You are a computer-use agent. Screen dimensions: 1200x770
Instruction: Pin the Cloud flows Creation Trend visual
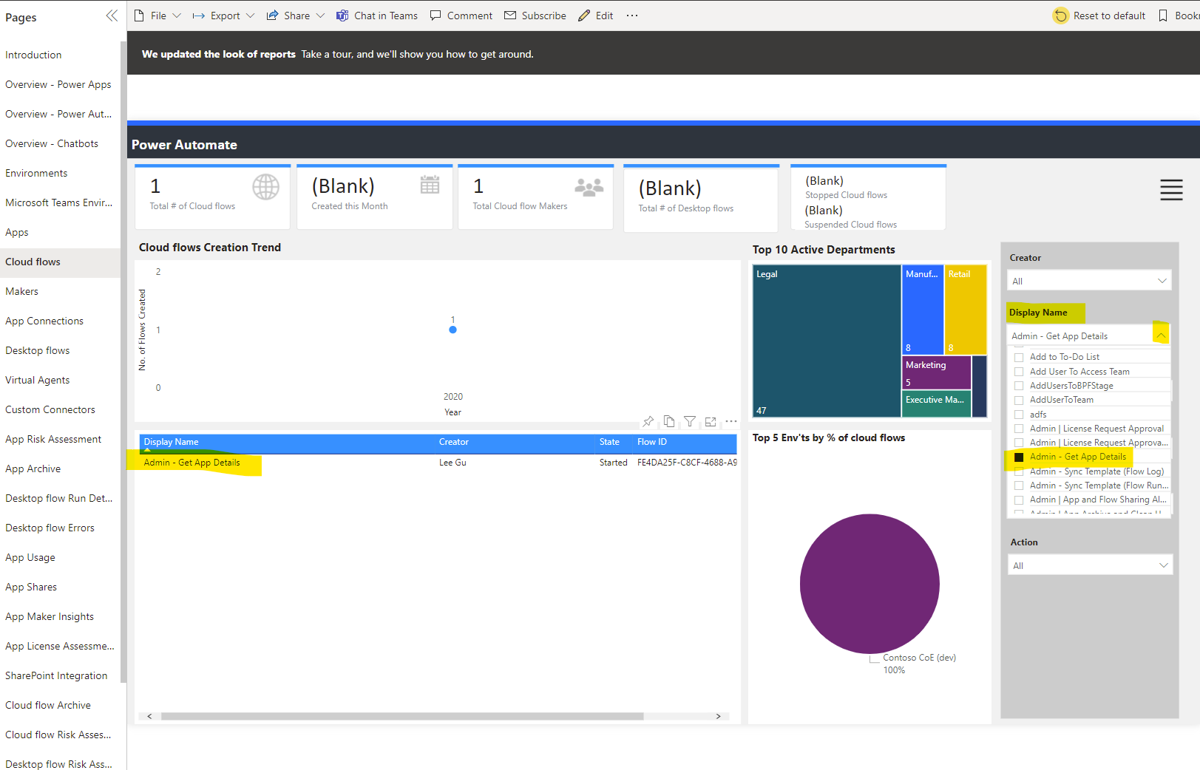648,421
